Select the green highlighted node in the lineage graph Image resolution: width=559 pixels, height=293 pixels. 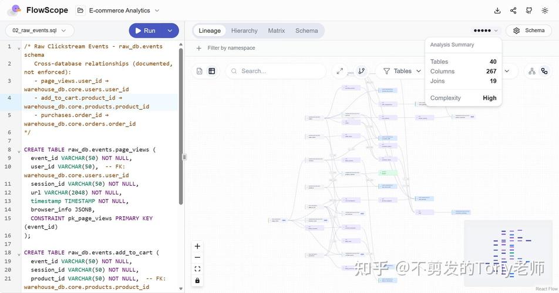388,173
